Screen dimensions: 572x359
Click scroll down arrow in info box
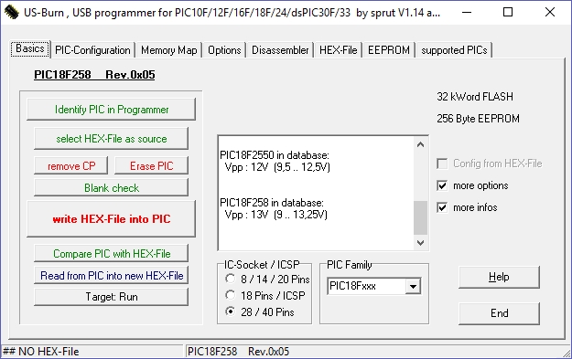[x=420, y=242]
